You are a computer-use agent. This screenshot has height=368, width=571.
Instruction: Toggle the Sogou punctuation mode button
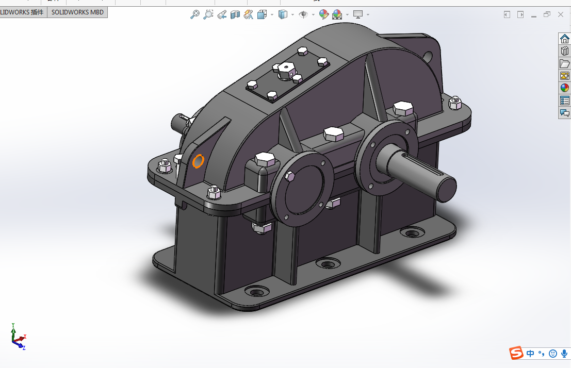[x=541, y=354]
